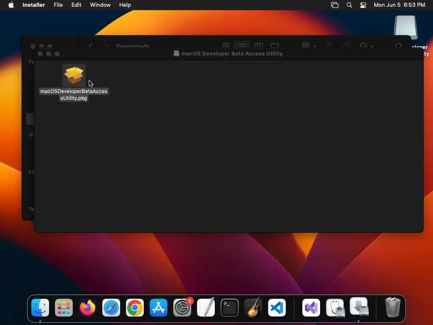Select the mounted disk image on desktop
Screen dimensions: 433x325
click(x=406, y=28)
